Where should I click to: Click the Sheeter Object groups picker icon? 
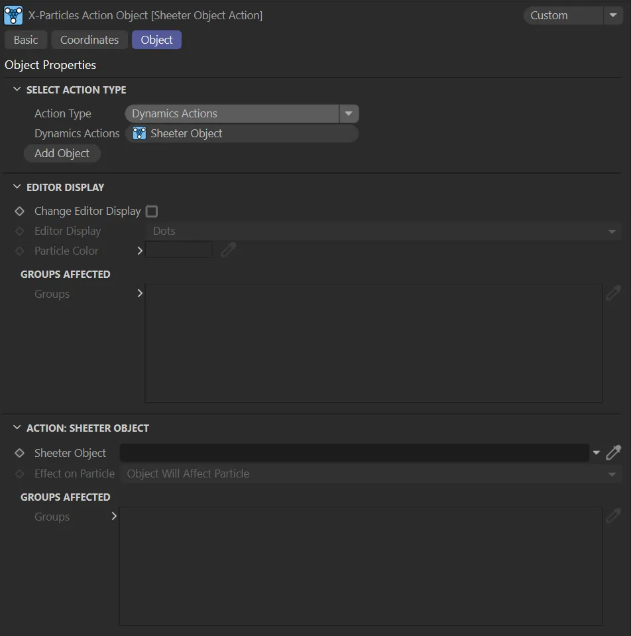(614, 517)
